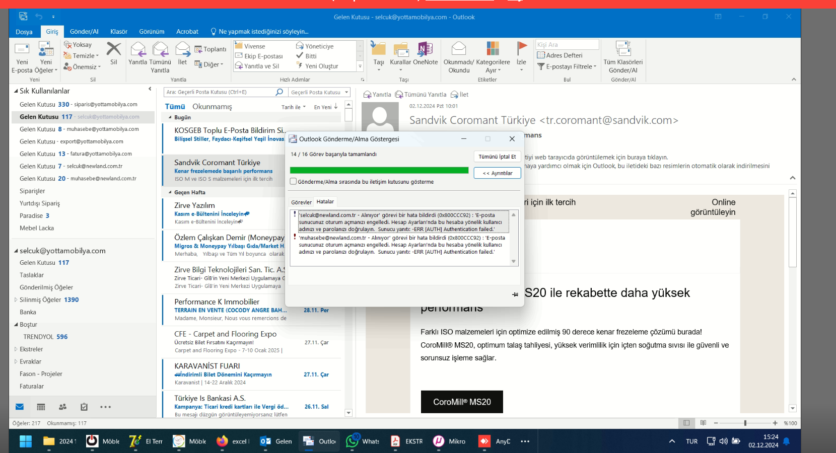Open OneNote from the ribbon
Viewport: 836px width, 453px height.
point(425,49)
